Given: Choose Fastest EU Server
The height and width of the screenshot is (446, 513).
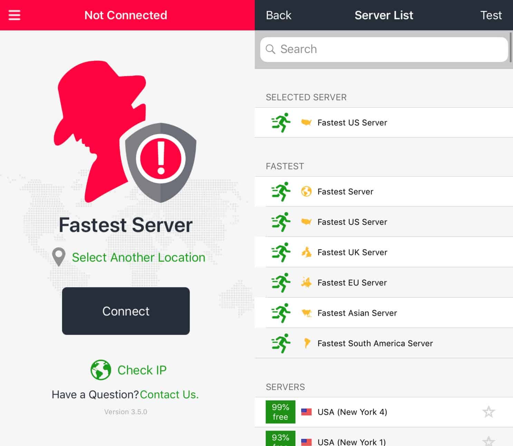Looking at the screenshot, I should (384, 283).
